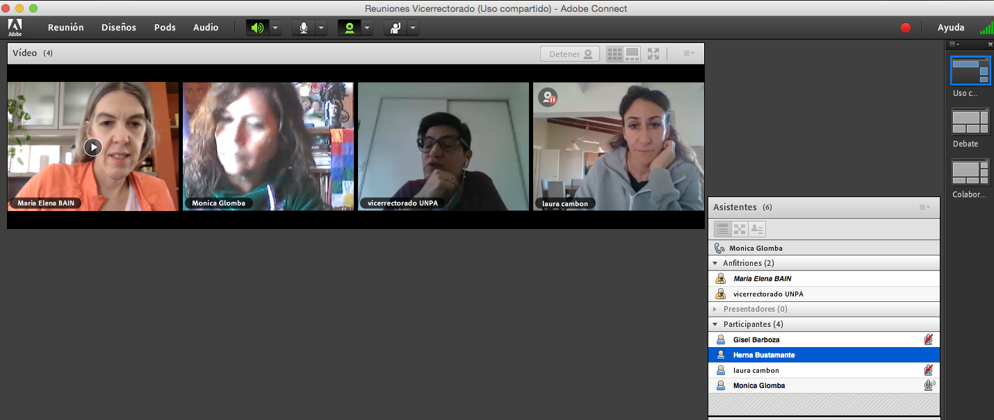Toggle the speaker audio button
Image resolution: width=994 pixels, height=420 pixels.
tap(257, 28)
